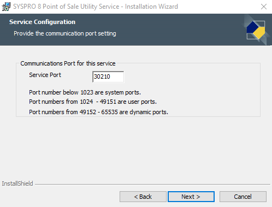This screenshot has height=207, width=272.
Task: Click the 'Communications Port for this service' group label
Action: [68, 63]
